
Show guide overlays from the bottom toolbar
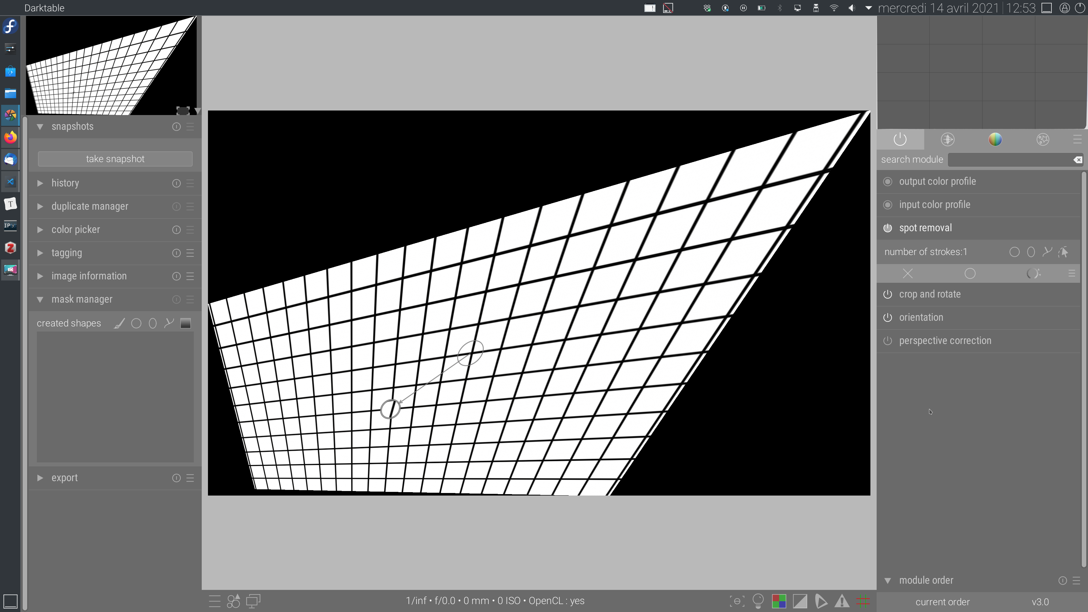[x=864, y=601]
